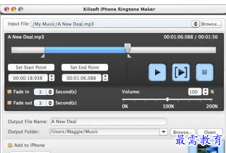
Task: Click the end point triangle marker
Action: coord(129,56)
